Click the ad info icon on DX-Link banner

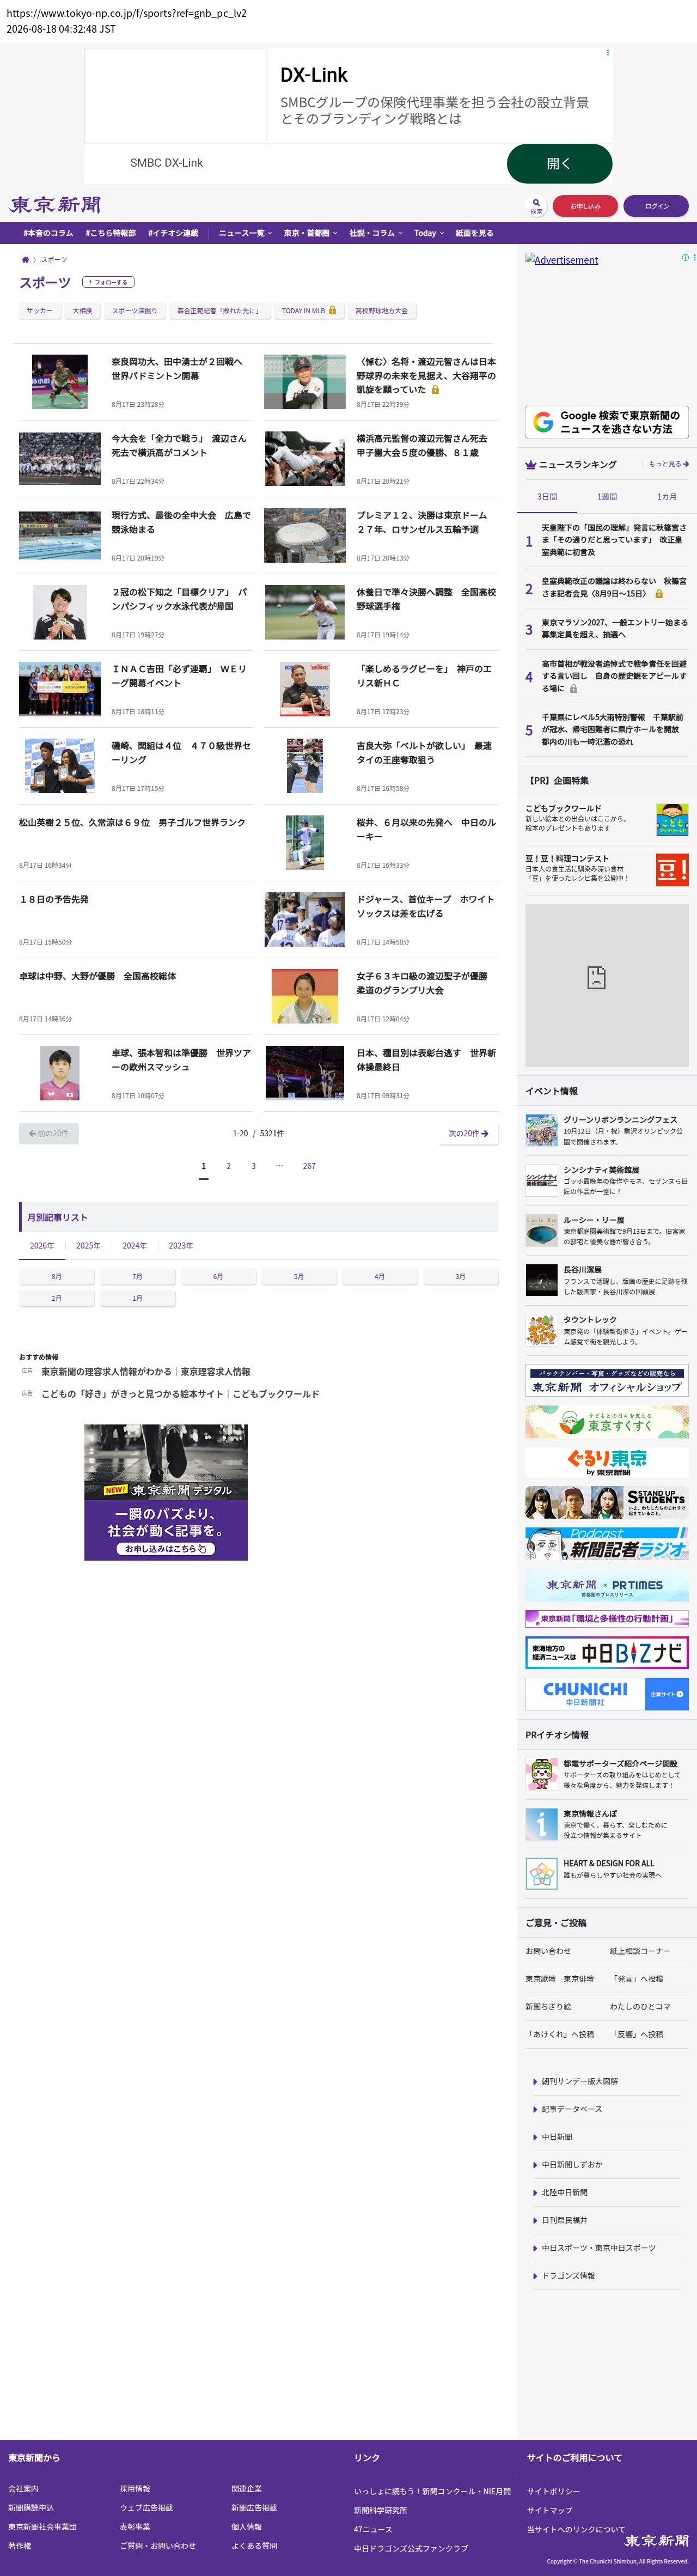tap(607, 52)
